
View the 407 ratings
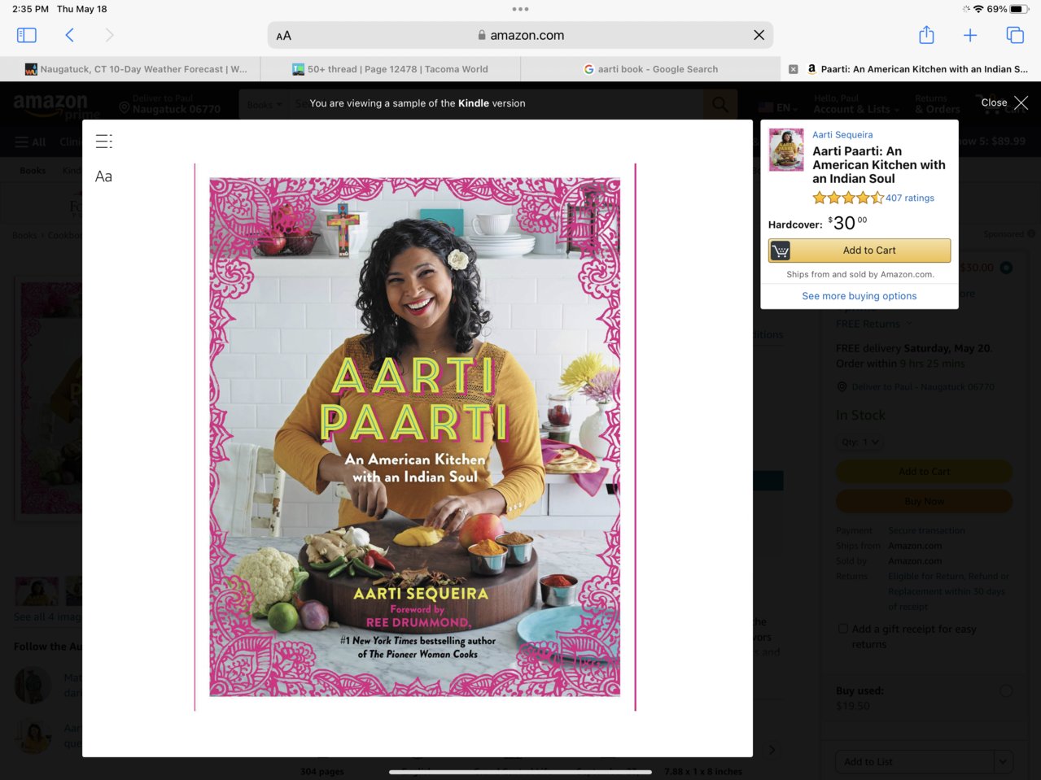[x=910, y=198]
